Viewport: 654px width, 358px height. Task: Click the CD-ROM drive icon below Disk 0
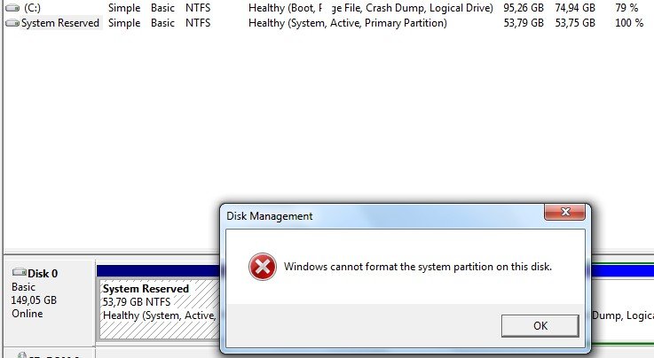(x=21, y=355)
